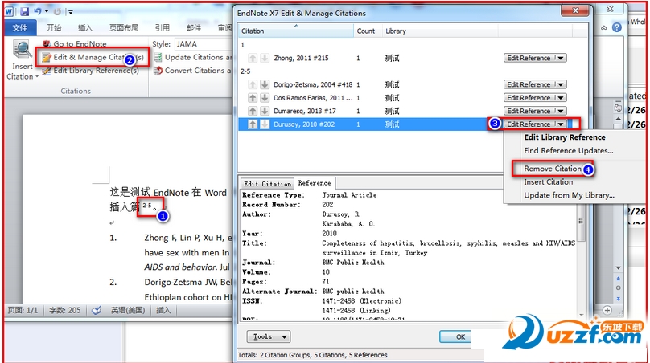Choose Insert Citation from menu
Screen dimensions: 650x363
click(549, 181)
